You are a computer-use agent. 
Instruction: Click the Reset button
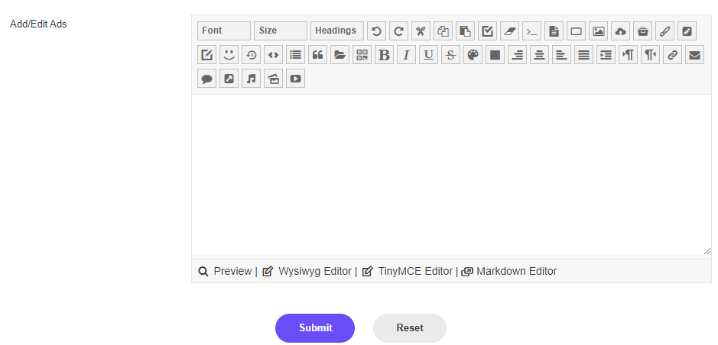(410, 328)
